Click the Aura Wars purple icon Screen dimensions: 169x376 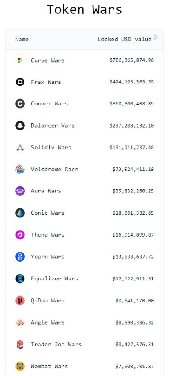coord(20,191)
